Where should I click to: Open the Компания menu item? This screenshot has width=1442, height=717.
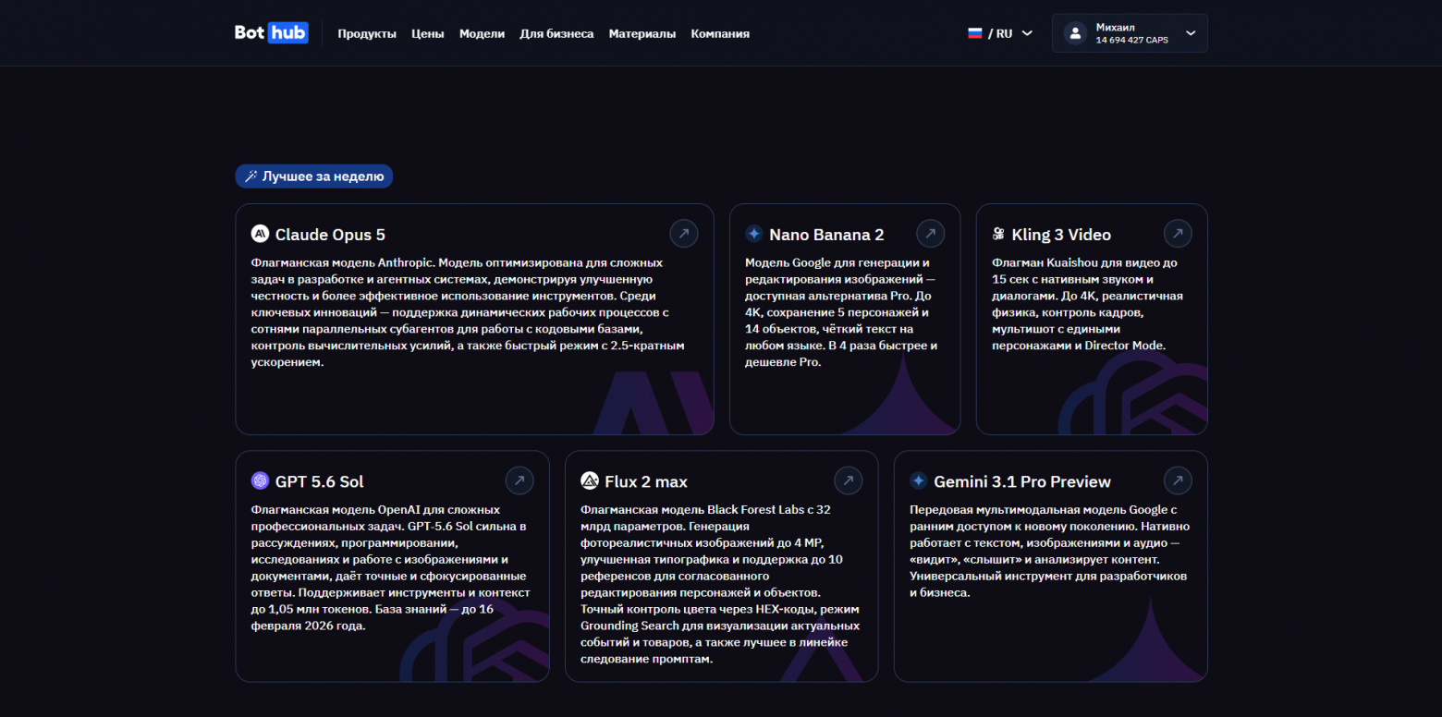[720, 33]
